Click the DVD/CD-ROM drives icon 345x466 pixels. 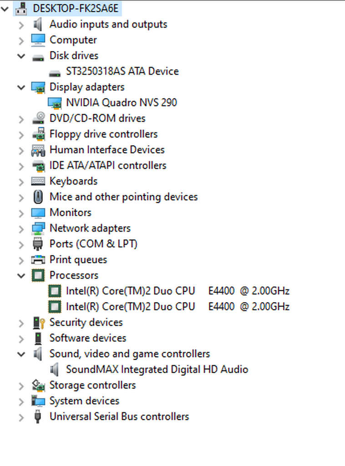[x=38, y=118]
